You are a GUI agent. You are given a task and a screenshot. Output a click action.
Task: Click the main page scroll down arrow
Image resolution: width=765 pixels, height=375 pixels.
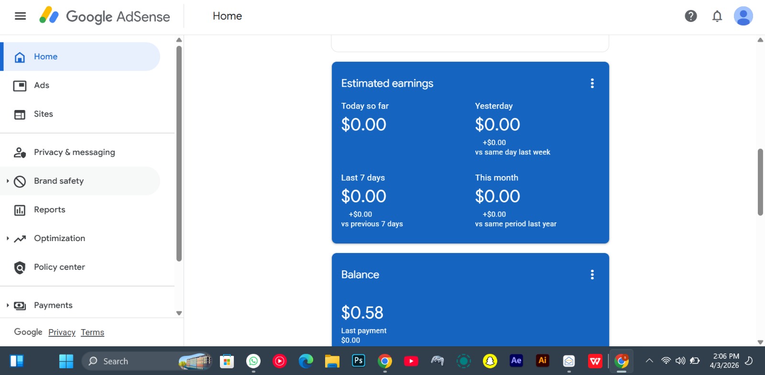(x=760, y=342)
